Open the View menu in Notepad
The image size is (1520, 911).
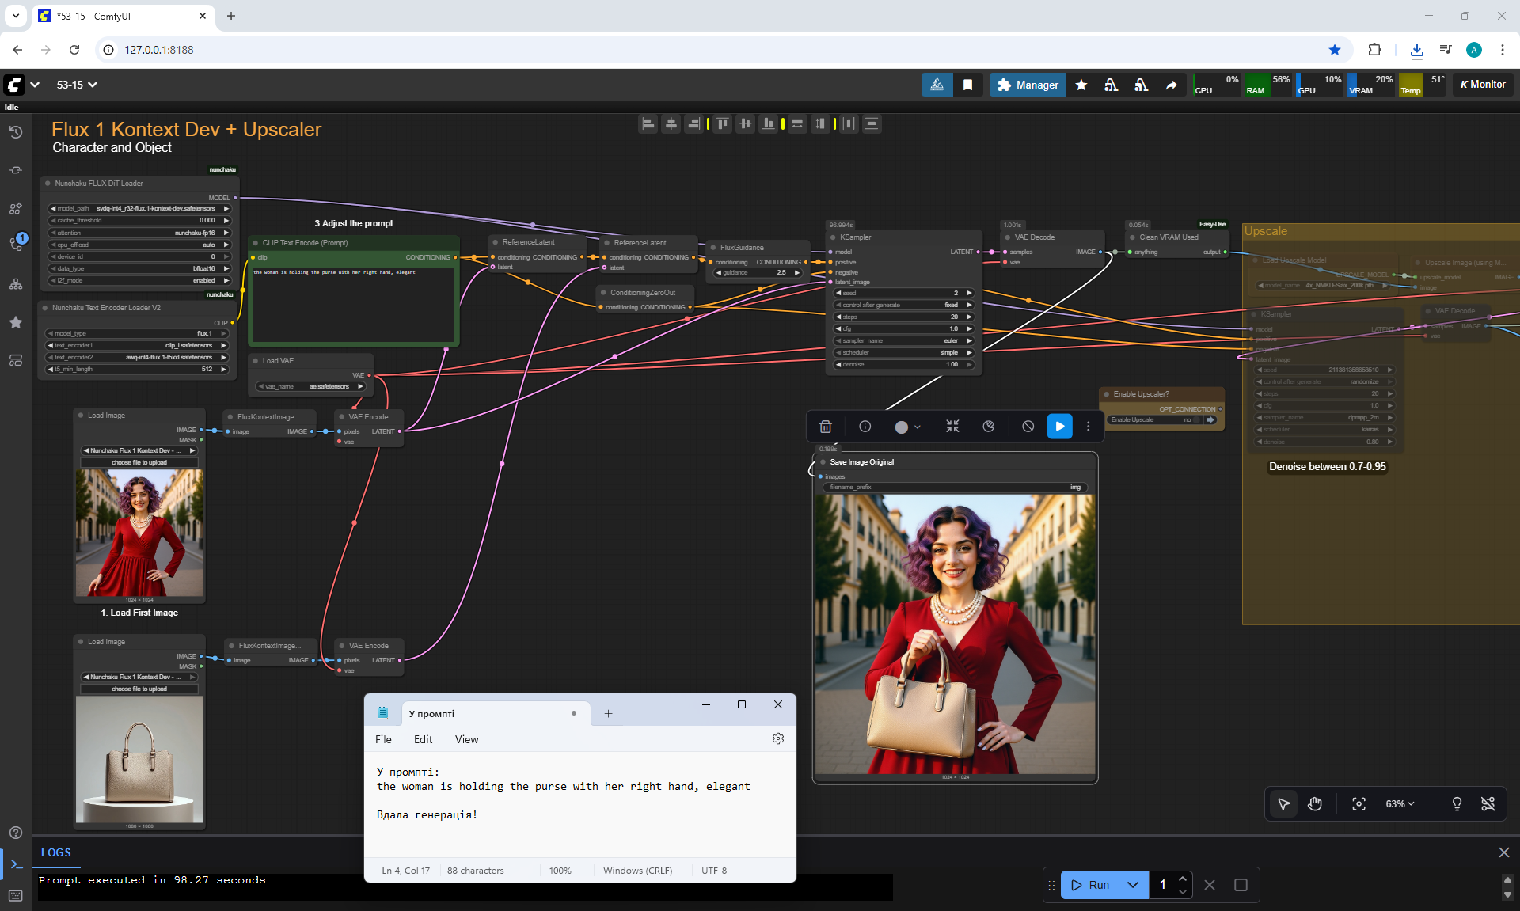(466, 739)
